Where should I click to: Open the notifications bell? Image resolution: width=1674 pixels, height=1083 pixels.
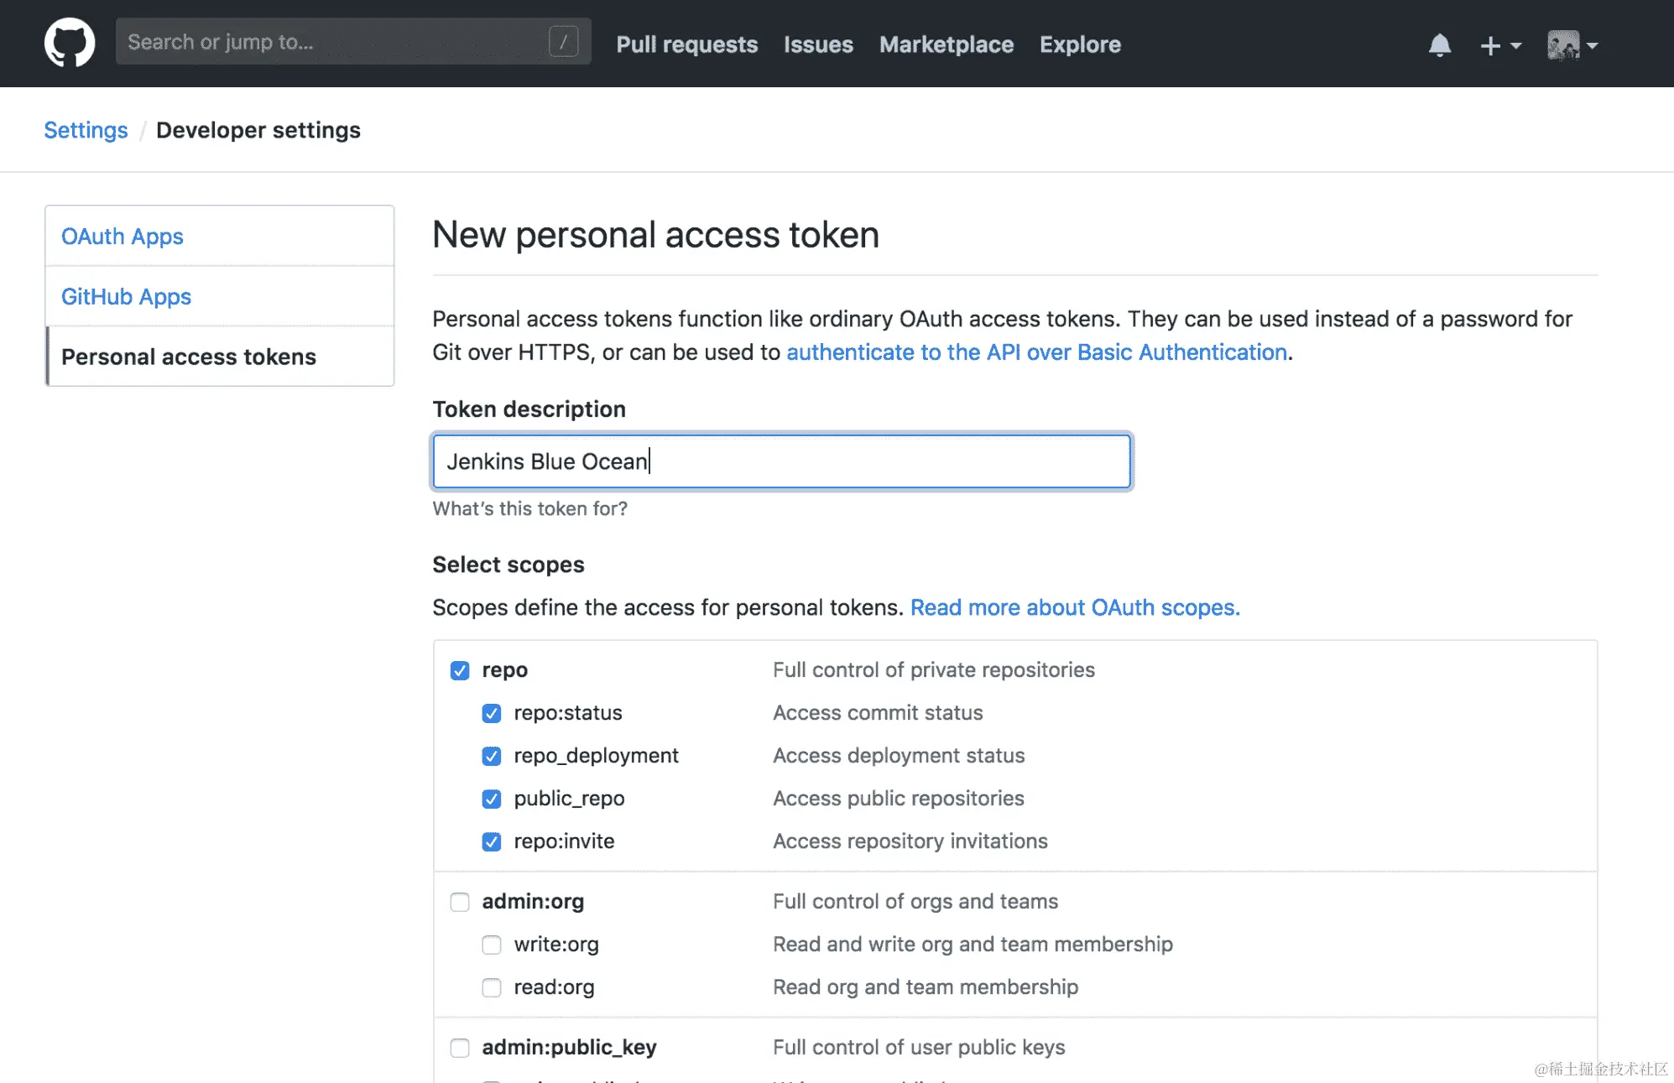[1440, 44]
